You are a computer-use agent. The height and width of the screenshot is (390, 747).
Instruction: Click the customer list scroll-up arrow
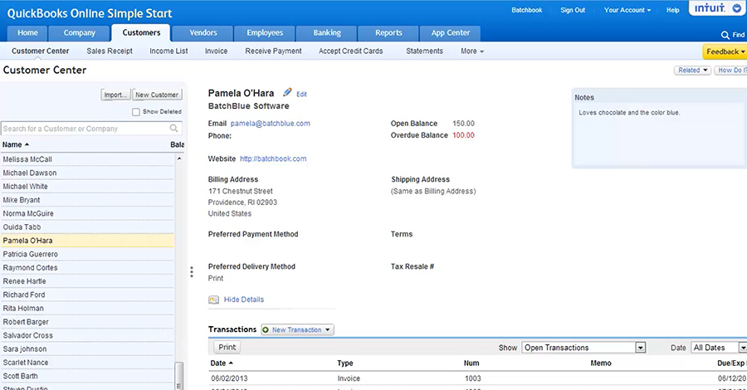click(x=179, y=158)
